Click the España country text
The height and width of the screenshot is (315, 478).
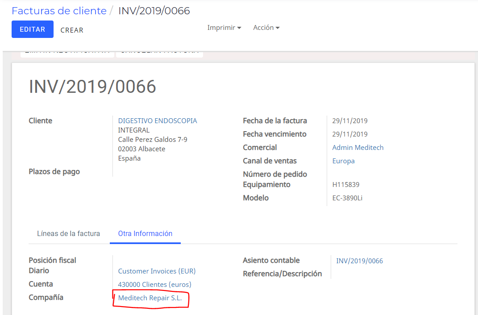coord(129,158)
